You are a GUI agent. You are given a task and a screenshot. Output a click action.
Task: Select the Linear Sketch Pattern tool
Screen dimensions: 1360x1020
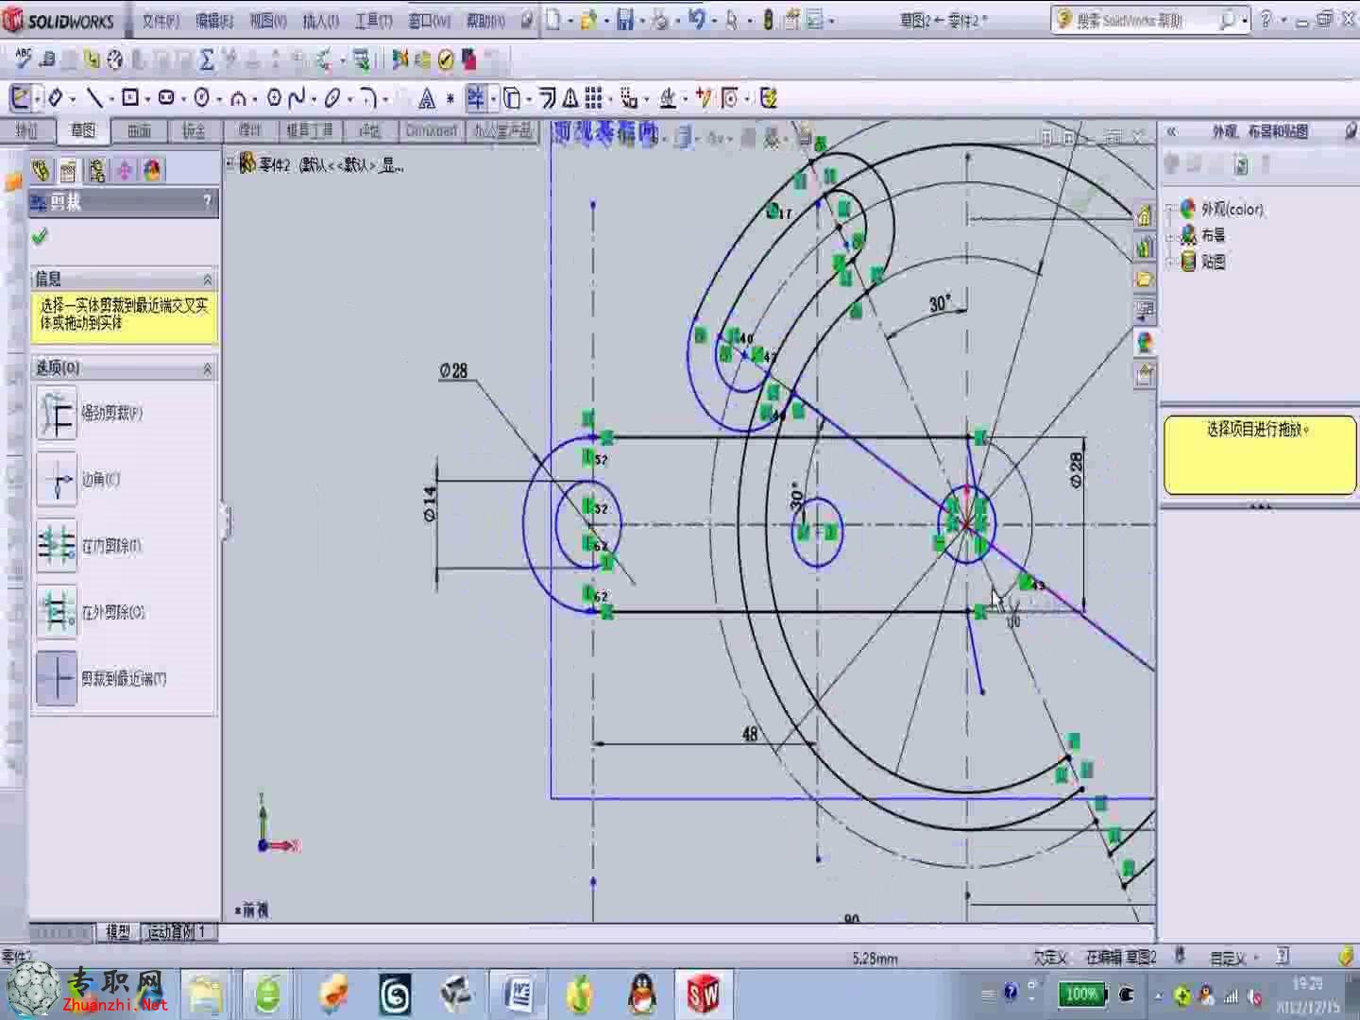tap(593, 97)
